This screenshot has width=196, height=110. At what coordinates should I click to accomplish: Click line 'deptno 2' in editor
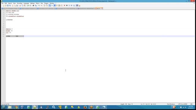pos(9,29)
